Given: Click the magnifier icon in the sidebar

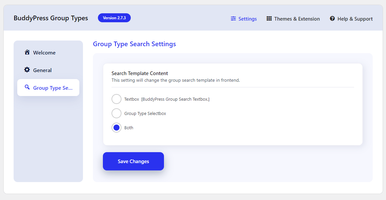Looking at the screenshot, I should (x=27, y=87).
